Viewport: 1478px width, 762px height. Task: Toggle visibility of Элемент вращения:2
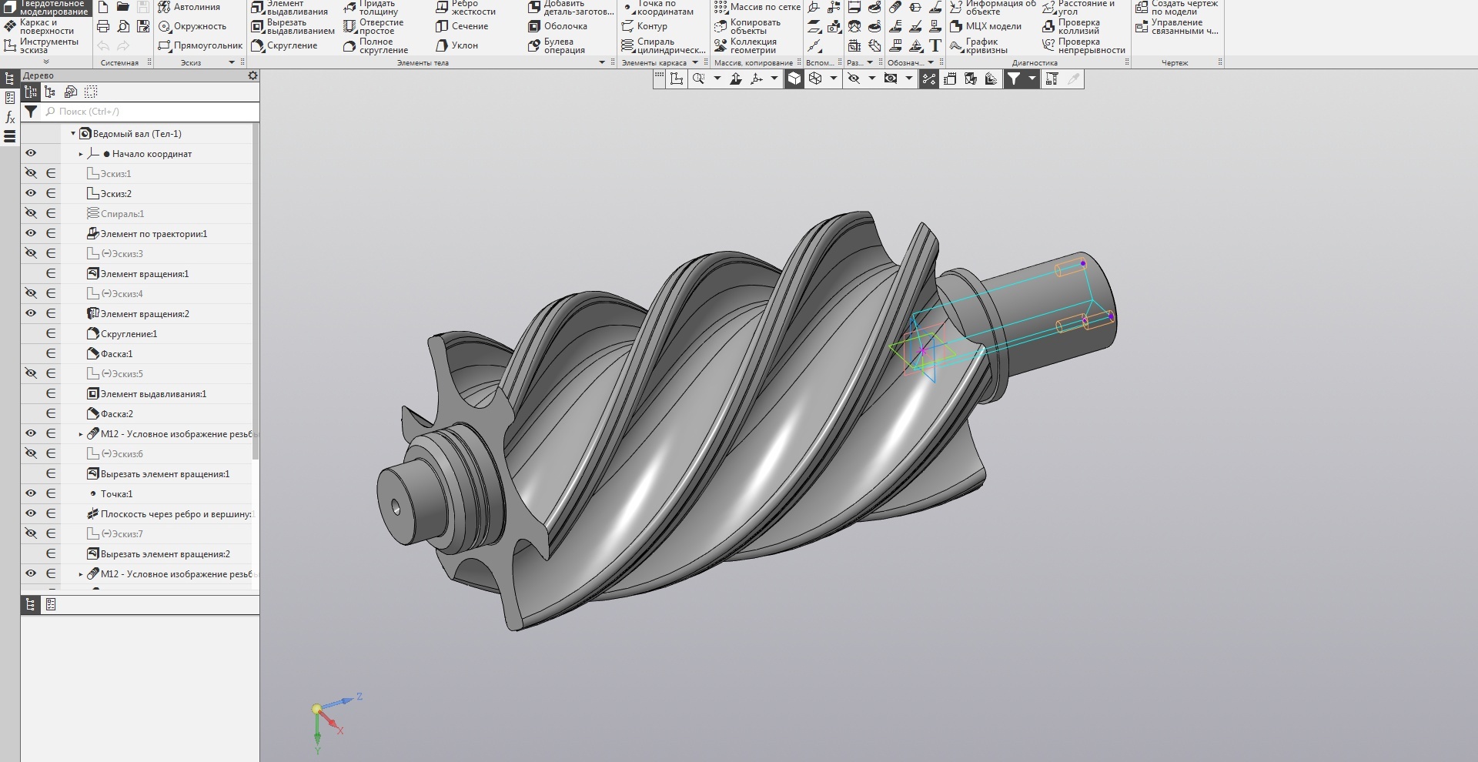(x=31, y=313)
